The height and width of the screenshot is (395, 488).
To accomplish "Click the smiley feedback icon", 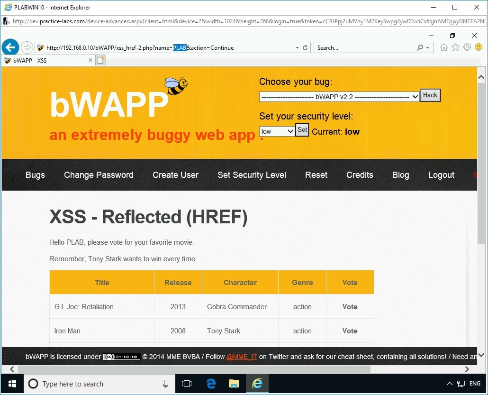I will click(479, 47).
